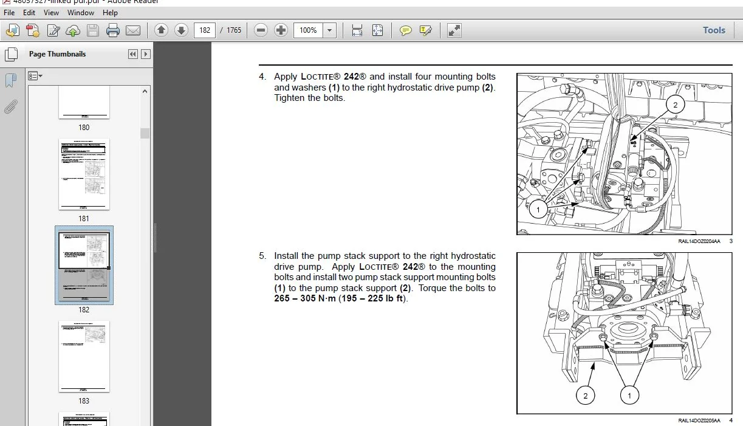Click figure caption RAIL14DOZ0205AA

[x=699, y=421]
